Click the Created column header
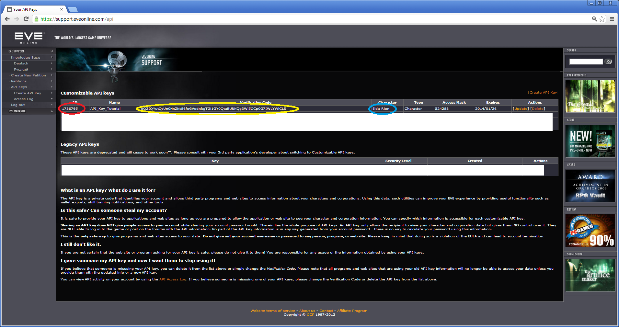This screenshot has width=619, height=329. coord(475,161)
